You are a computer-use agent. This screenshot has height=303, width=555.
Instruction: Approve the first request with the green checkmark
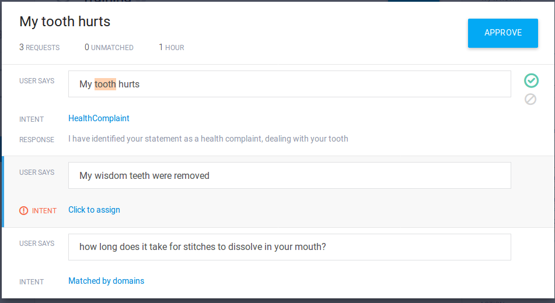[530, 80]
